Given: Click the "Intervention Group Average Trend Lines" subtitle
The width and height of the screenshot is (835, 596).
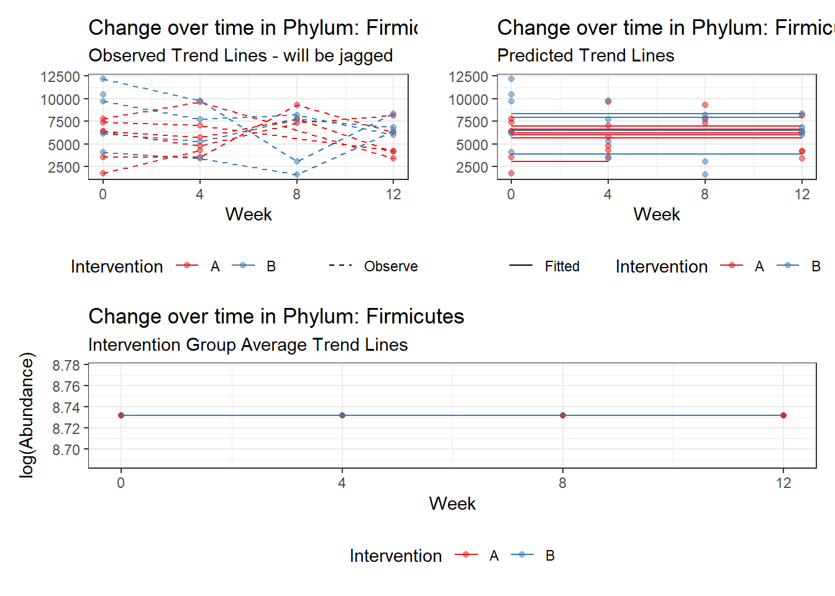Looking at the screenshot, I should 248,345.
